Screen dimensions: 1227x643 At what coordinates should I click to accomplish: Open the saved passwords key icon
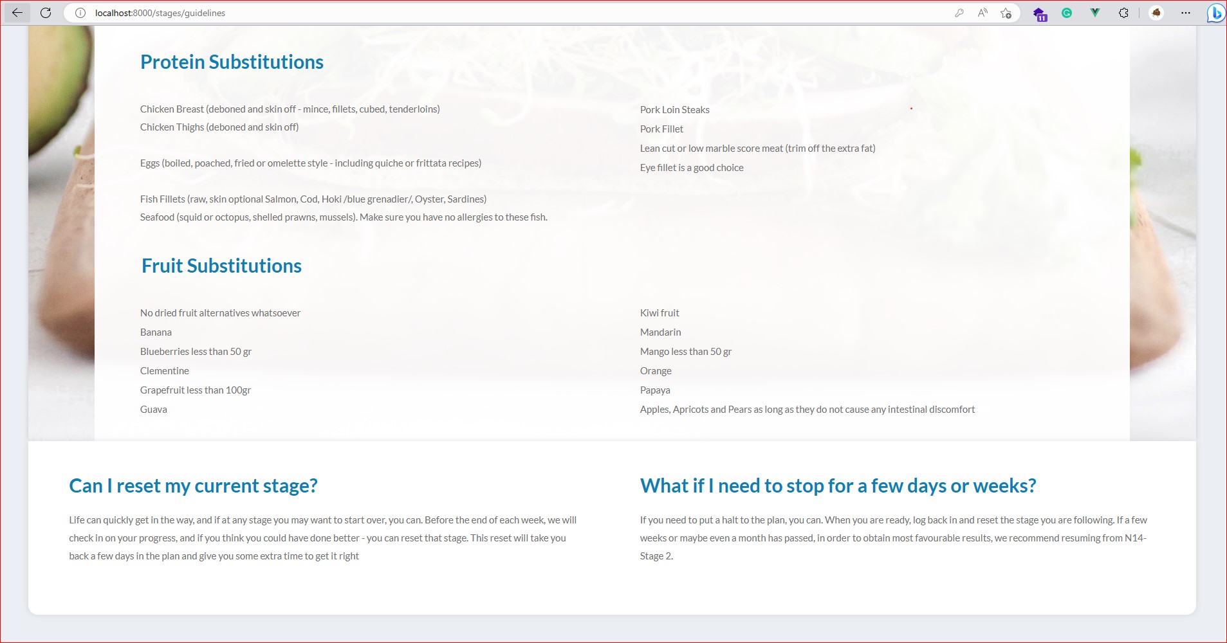(x=959, y=13)
